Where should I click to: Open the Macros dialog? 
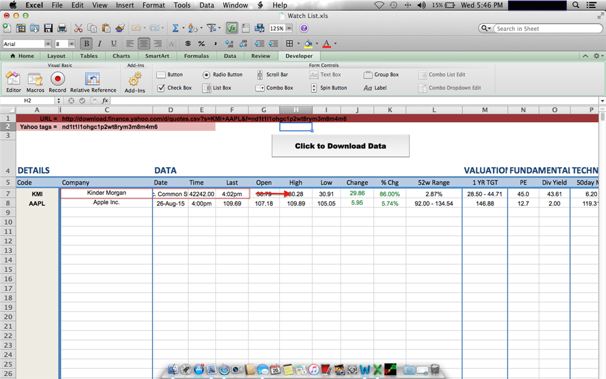(x=35, y=82)
